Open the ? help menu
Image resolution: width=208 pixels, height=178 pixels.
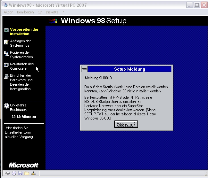click(x=63, y=12)
